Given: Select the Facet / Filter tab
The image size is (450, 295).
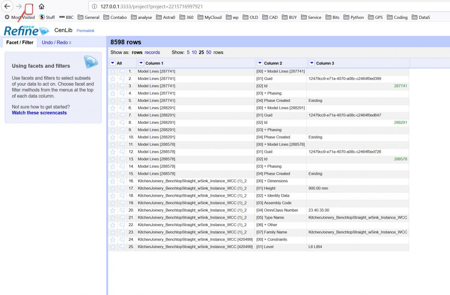Looking at the screenshot, I should [x=20, y=43].
